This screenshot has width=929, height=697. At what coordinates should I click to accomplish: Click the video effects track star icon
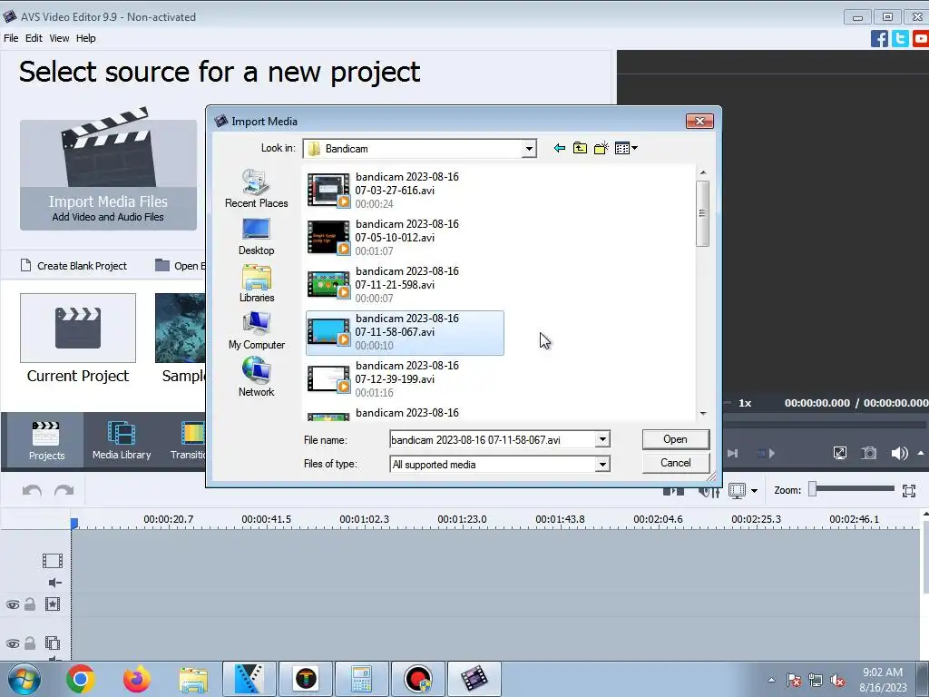click(x=52, y=604)
